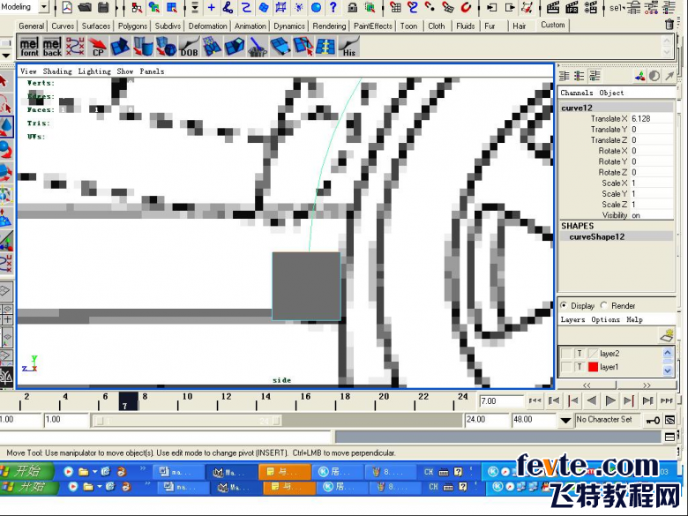This screenshot has width=688, height=516.
Task: Open the Modeling menu set dropdown
Action: [44, 7]
